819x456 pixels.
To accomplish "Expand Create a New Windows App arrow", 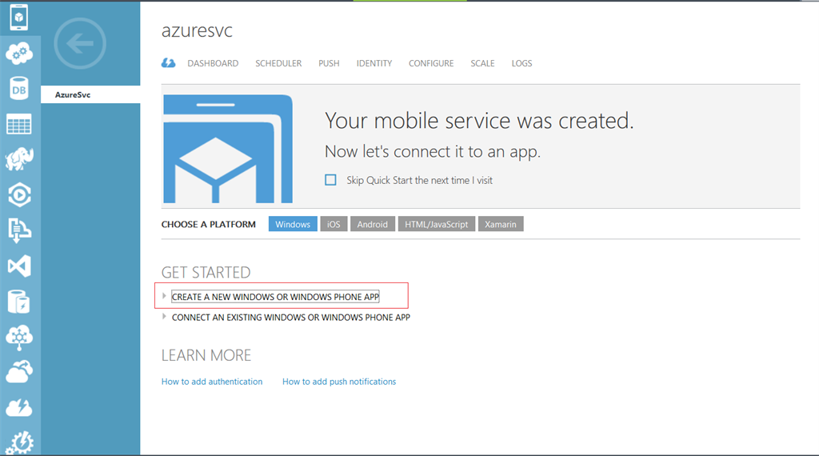I will click(x=164, y=296).
